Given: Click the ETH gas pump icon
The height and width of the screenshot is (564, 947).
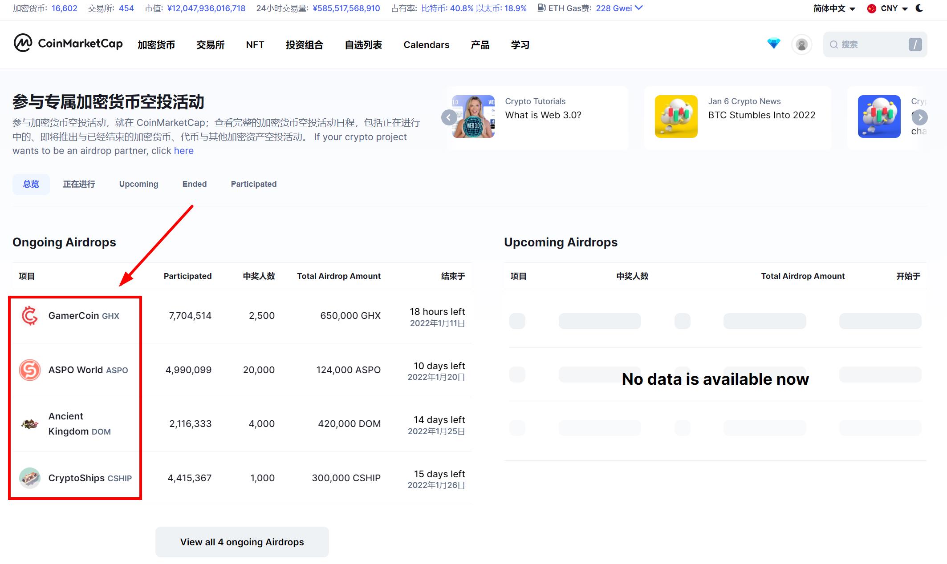Looking at the screenshot, I should tap(541, 8).
